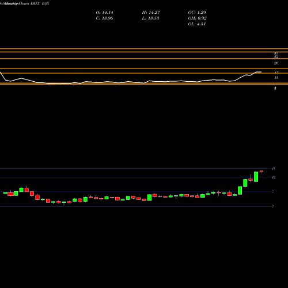Select the OC: 1.29 reading
The height and width of the screenshot is (288, 288).
tap(197, 13)
